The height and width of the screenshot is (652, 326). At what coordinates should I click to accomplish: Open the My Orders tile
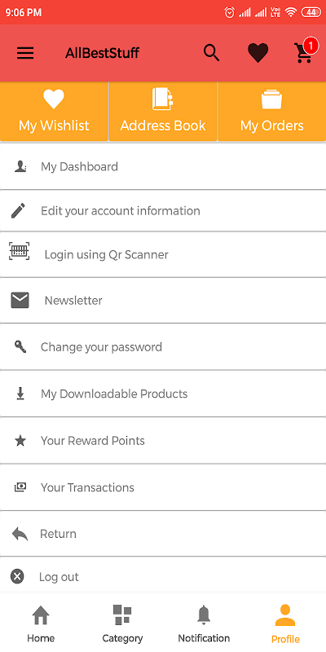[x=272, y=112]
